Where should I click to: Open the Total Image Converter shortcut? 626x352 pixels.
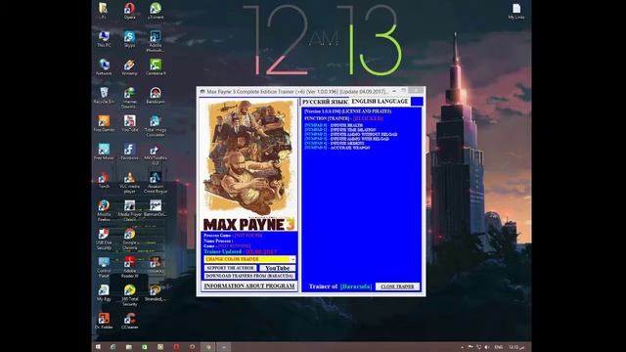[156, 126]
